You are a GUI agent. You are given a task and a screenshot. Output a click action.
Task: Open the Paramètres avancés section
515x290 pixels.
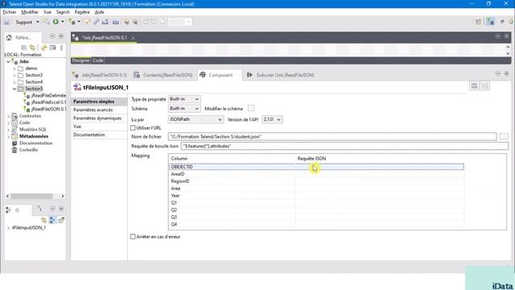click(x=99, y=110)
